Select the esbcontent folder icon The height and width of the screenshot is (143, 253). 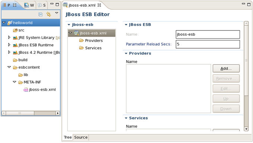[15, 67]
